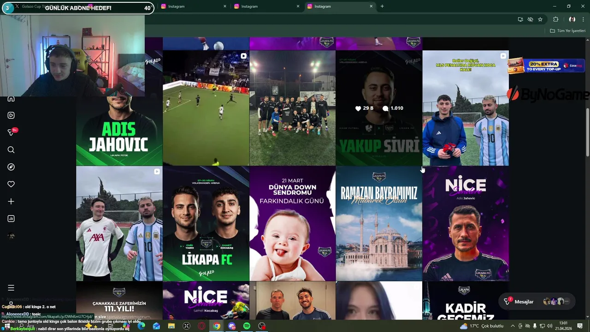Open the hamburger More menu in the sidebar
This screenshot has height=332, width=590.
(11, 288)
